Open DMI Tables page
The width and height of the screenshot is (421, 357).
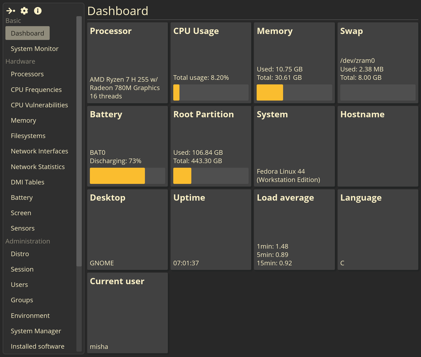(28, 182)
